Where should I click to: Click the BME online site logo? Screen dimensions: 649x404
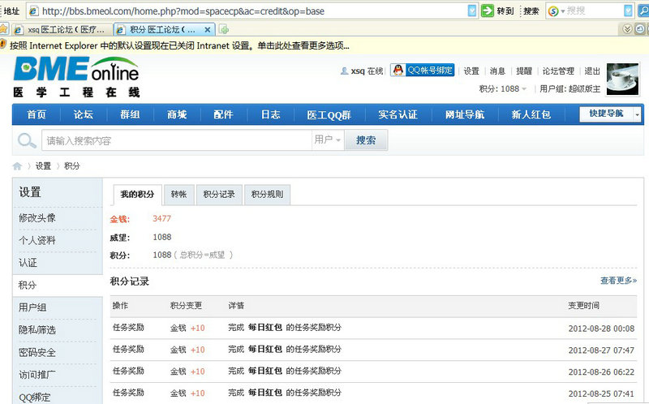(x=75, y=77)
